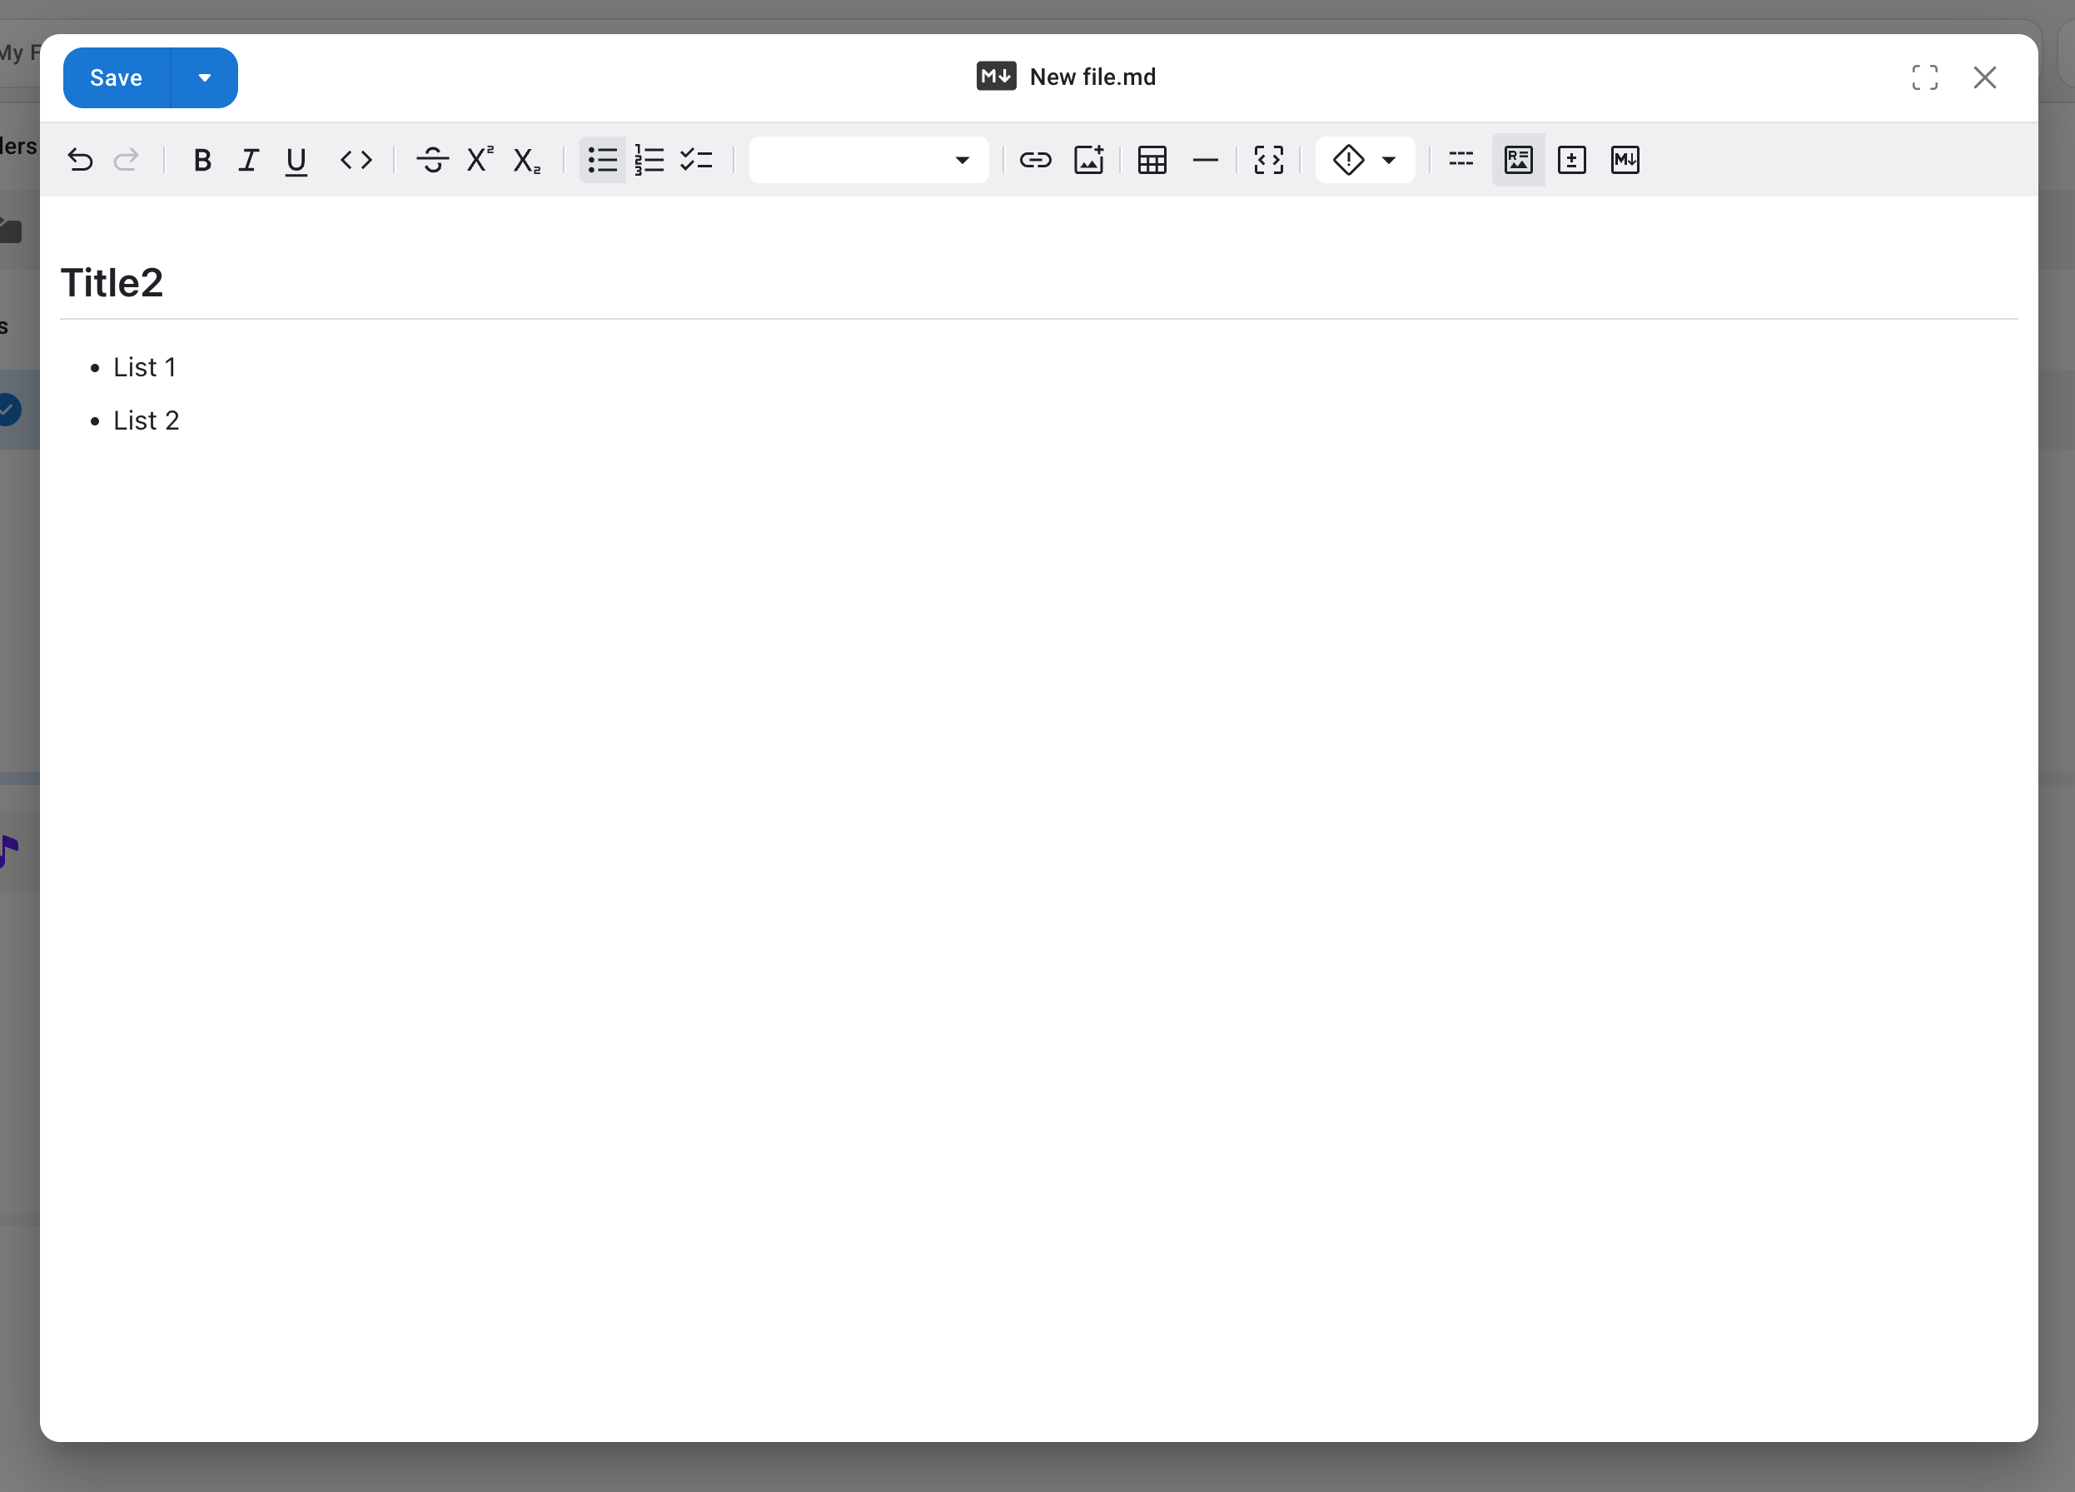The height and width of the screenshot is (1492, 2075).
Task: Open the Save options dropdown
Action: (203, 77)
